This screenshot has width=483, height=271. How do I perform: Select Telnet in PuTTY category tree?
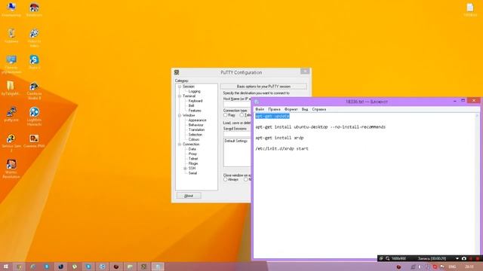(193, 159)
